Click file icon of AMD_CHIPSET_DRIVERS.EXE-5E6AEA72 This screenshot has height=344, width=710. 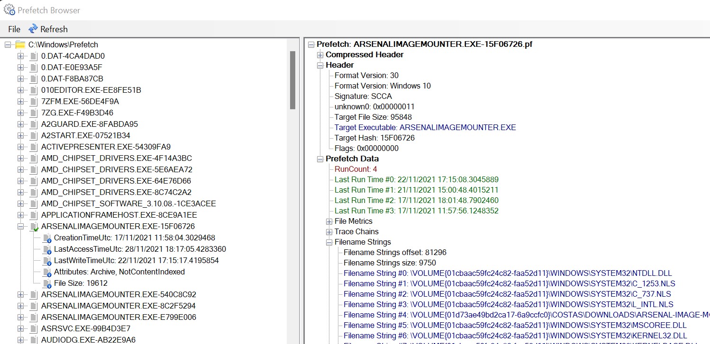coord(33,169)
